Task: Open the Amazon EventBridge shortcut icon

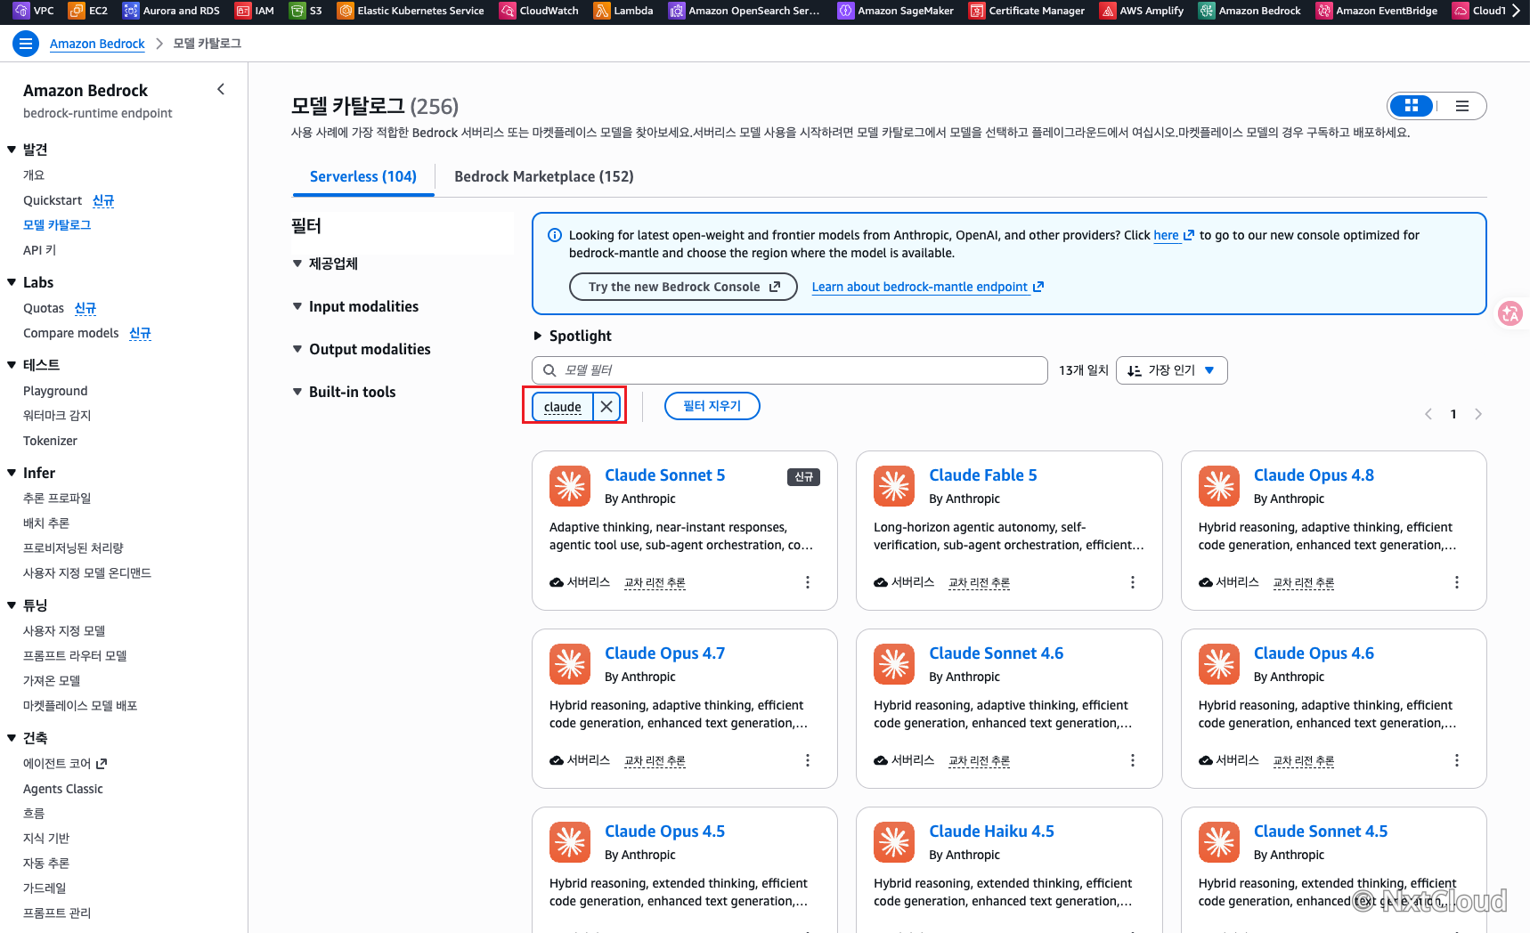Action: click(1324, 11)
